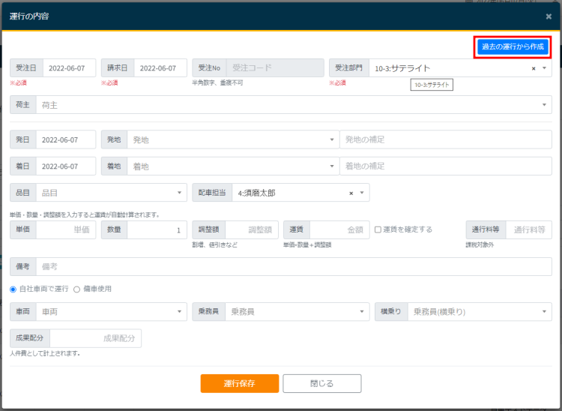The width and height of the screenshot is (562, 411).
Task: Open the 乗務員 dropdown
Action: tap(296, 311)
